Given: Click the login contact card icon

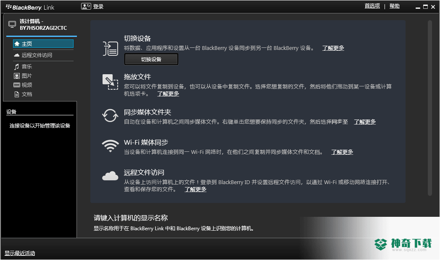Looking at the screenshot, I should point(86,6).
